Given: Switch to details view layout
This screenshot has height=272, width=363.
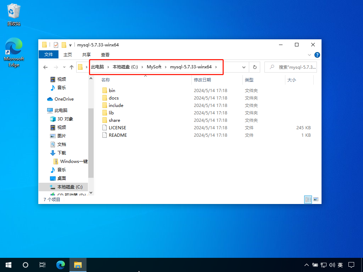Looking at the screenshot, I should click(x=308, y=199).
